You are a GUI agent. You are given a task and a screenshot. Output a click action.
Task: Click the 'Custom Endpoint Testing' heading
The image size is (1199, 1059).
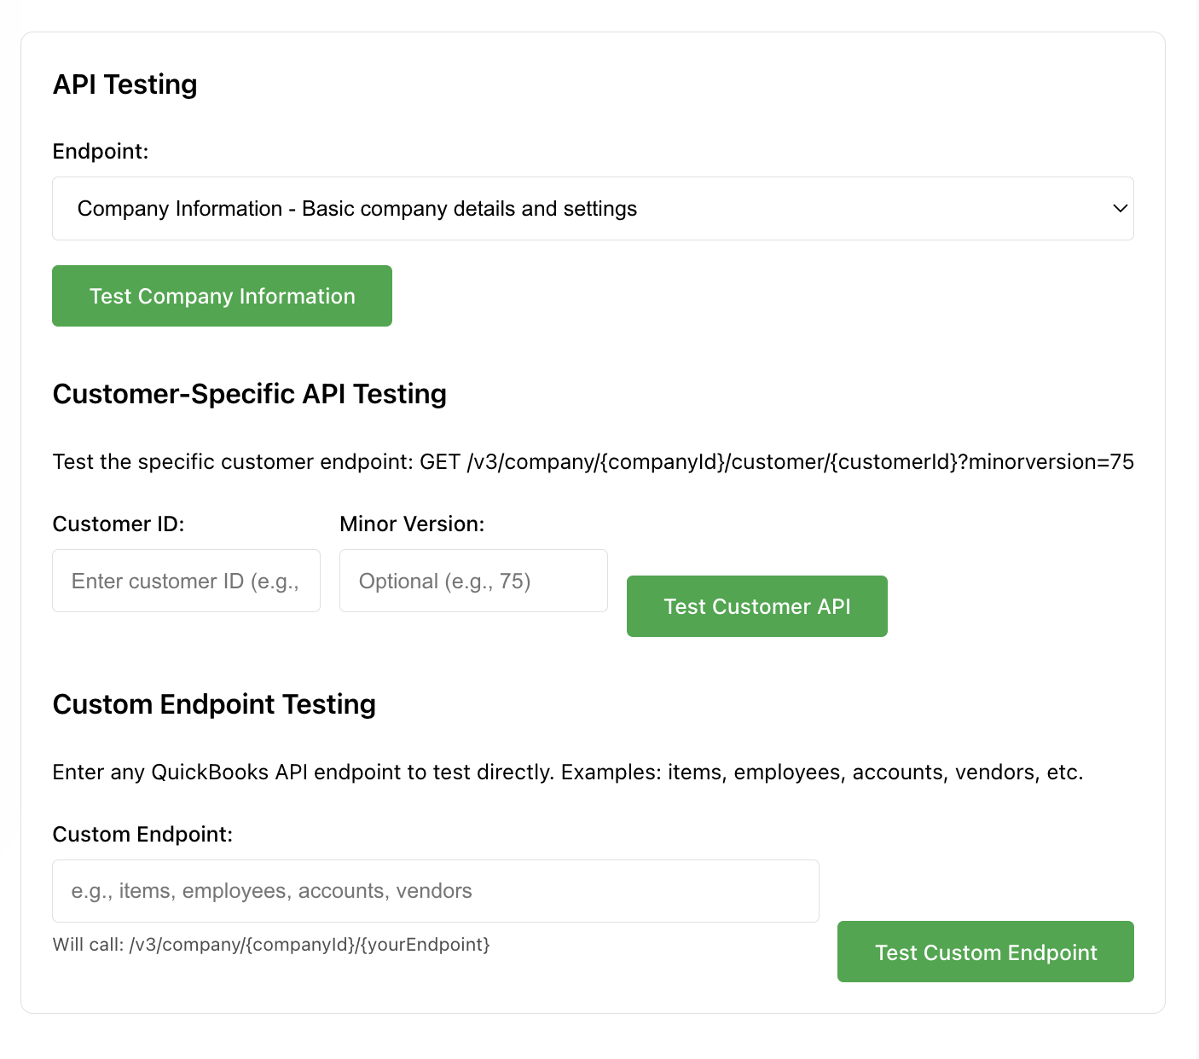point(214,704)
